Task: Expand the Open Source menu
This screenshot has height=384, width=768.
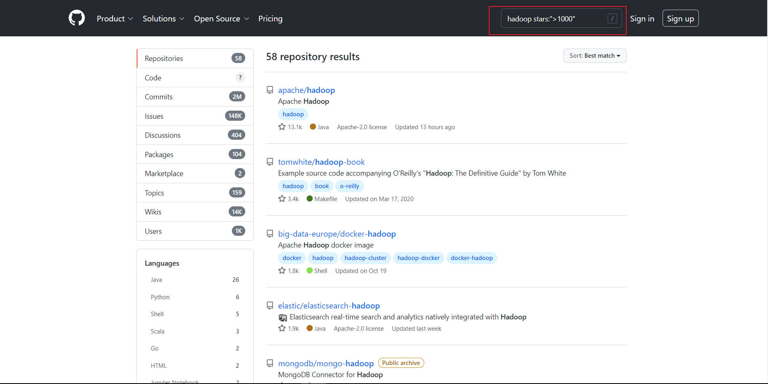Action: point(221,19)
